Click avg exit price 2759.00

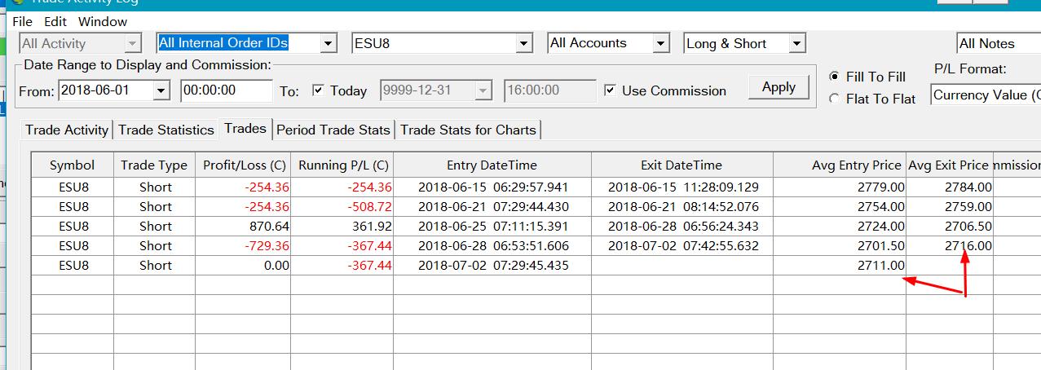point(968,207)
